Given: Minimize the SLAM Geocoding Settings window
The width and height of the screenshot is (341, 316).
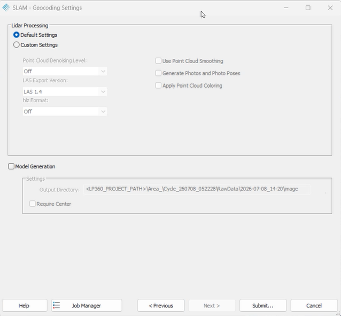Looking at the screenshot, I should [x=286, y=8].
